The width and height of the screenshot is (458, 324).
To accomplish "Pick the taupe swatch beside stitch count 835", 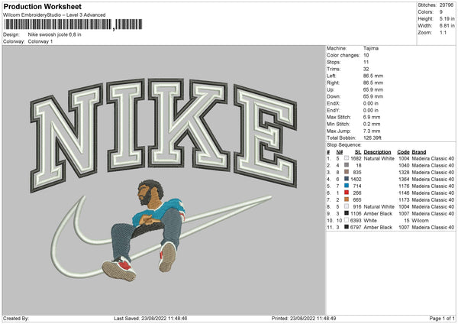I will 347,172.
